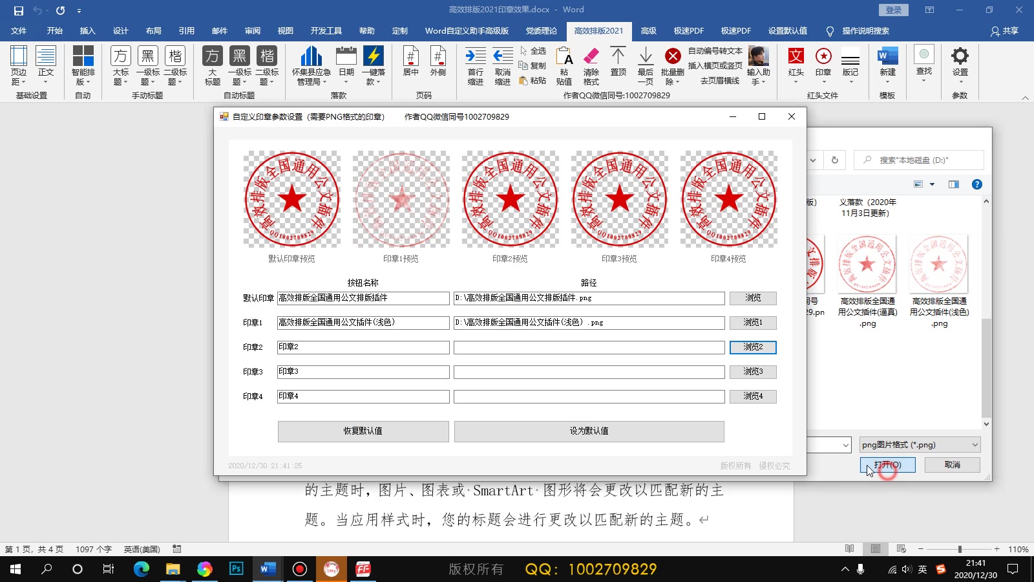Click zoom out minus on status bar
This screenshot has width=1034, height=582.
pos(921,549)
